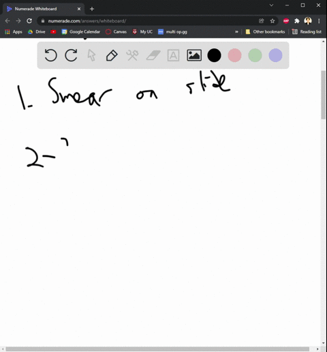Select the pointer cursor tool
The image size is (327, 352).
[x=91, y=55]
